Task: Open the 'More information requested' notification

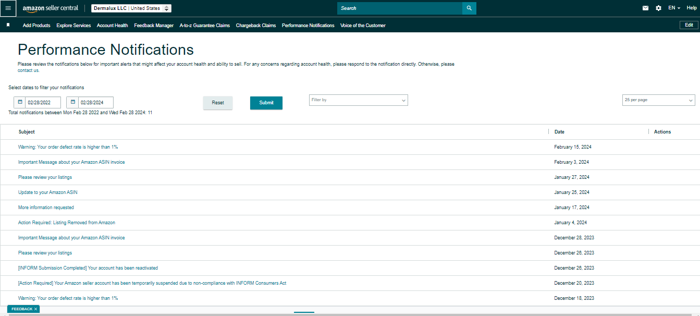Action: (x=46, y=208)
